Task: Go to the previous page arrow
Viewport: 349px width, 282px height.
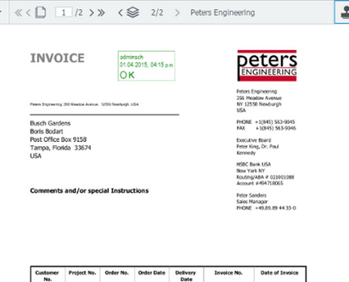Action: [x=28, y=13]
